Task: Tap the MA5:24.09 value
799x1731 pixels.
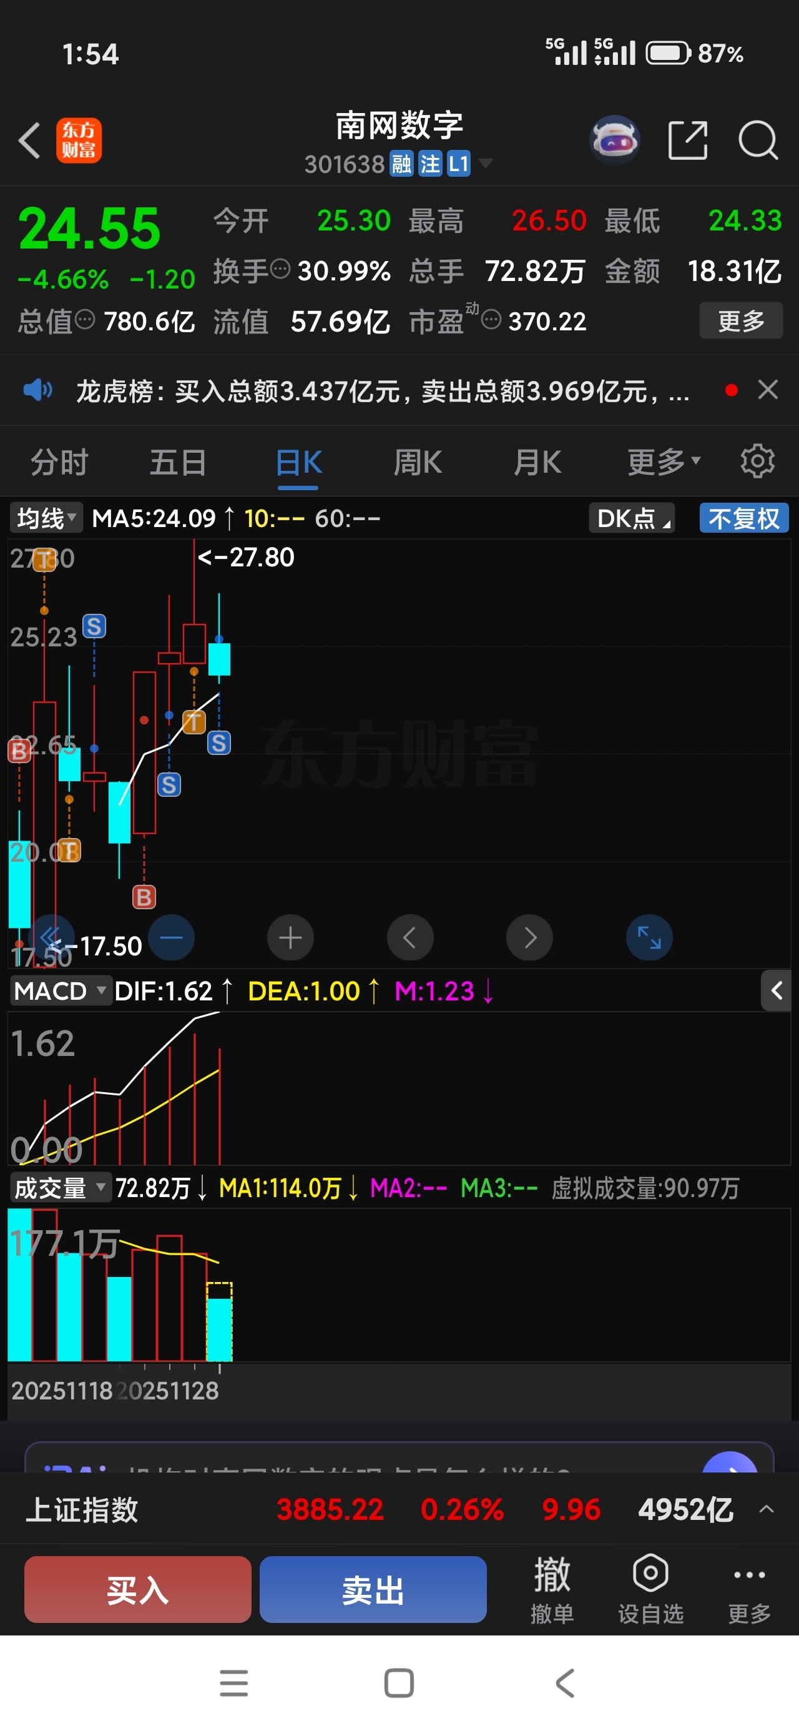Action: click(154, 519)
